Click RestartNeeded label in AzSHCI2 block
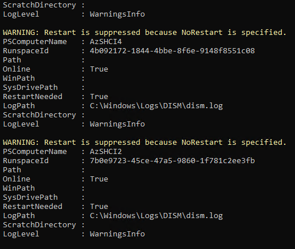The height and width of the screenshot is (249, 295). (x=33, y=207)
